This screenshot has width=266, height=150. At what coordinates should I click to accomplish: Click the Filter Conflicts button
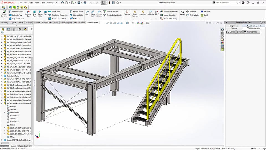252,32
